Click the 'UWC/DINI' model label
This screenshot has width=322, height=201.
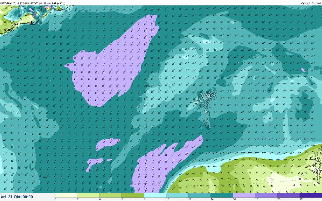[6, 4]
